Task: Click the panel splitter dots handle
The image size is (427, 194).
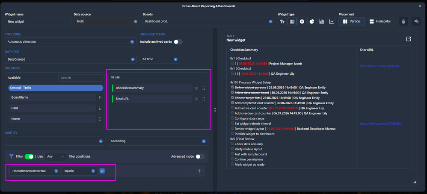Action: pyautogui.click(x=215, y=110)
